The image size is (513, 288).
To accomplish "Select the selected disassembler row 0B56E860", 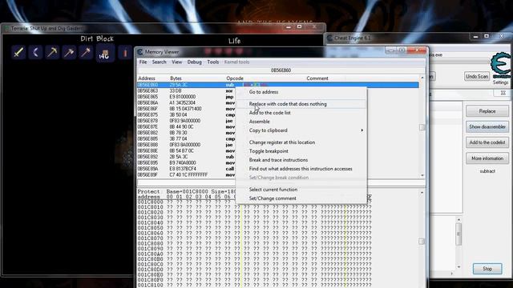I will pyautogui.click(x=277, y=85).
